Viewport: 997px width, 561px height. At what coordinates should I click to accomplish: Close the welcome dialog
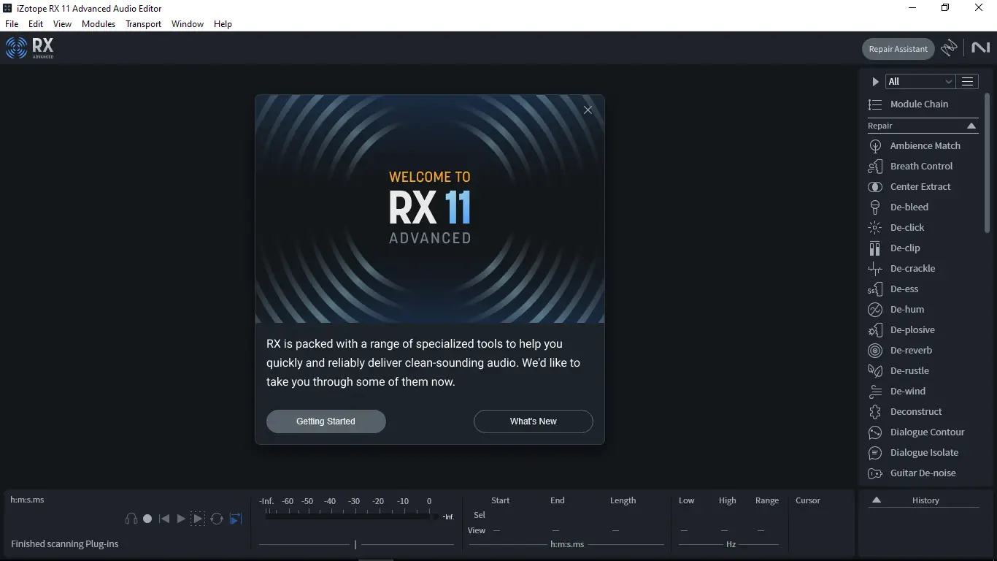pyautogui.click(x=588, y=110)
